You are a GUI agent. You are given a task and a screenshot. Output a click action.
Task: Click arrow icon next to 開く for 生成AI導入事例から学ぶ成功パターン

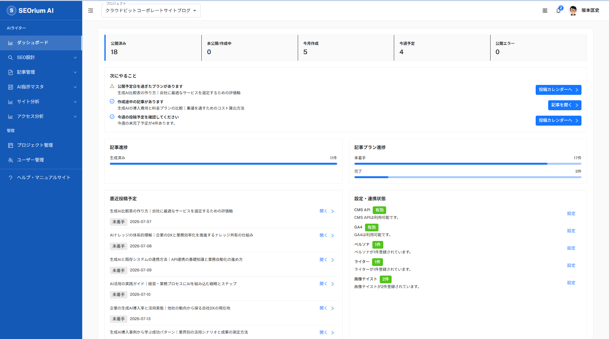tap(332, 333)
